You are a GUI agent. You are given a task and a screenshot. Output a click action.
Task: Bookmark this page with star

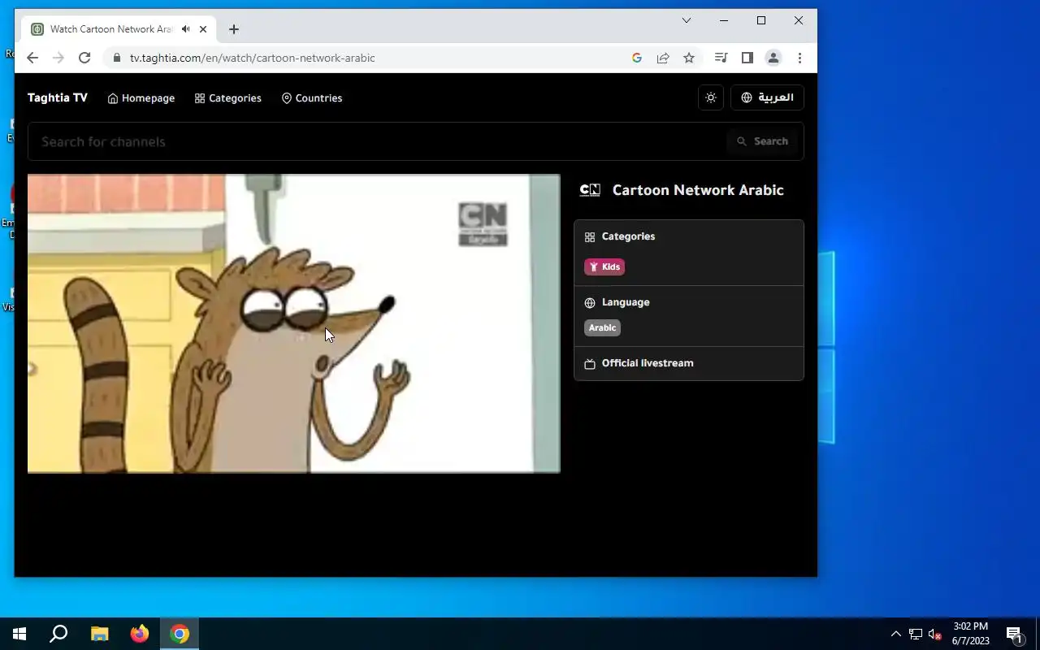point(689,58)
